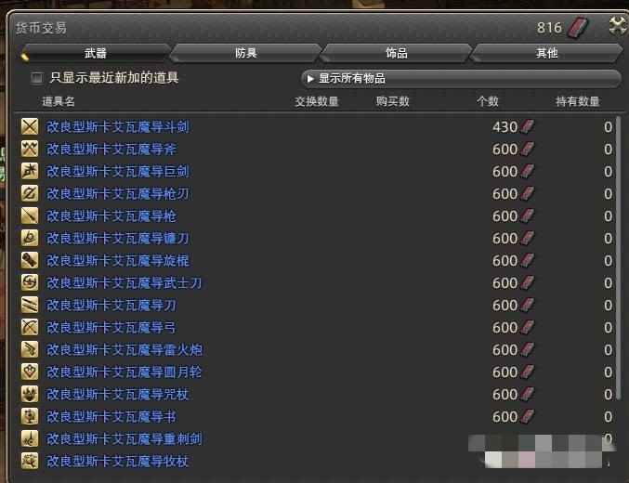Open item link 改良型斯卡艾瓦魔导斗剑
Viewport: 629px width, 483px height.
pos(118,126)
